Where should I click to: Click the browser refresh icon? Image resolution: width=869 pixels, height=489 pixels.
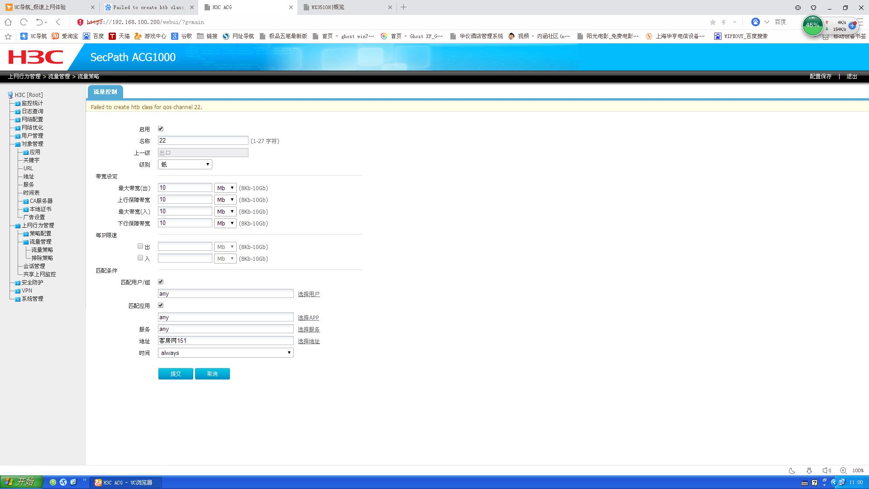click(x=24, y=22)
